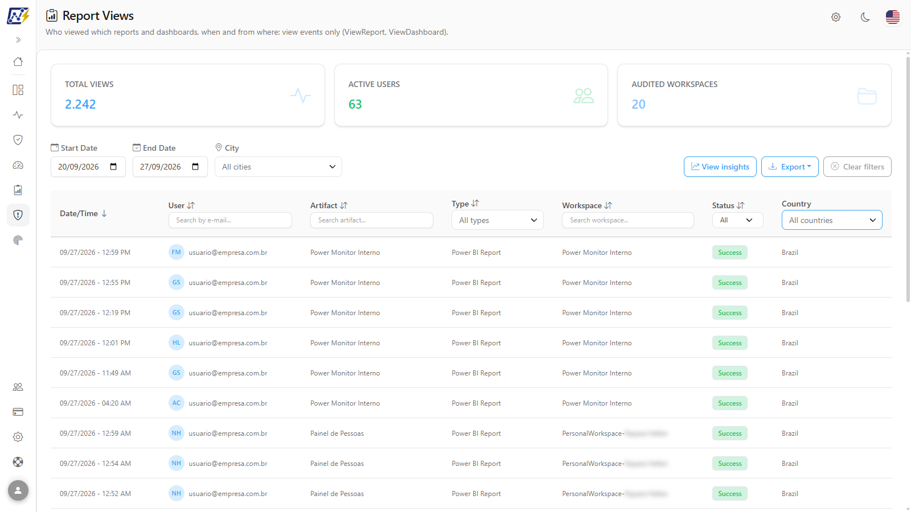Click the Search by e-mail field

(230, 220)
